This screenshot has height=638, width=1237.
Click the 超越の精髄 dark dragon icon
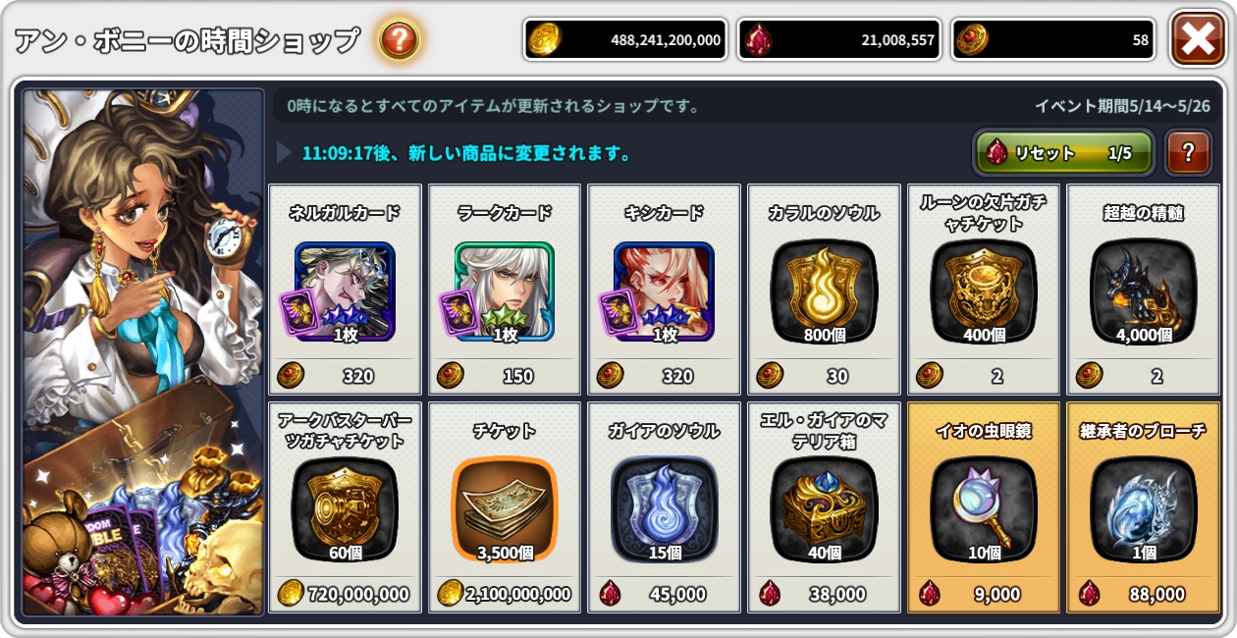click(x=1144, y=292)
